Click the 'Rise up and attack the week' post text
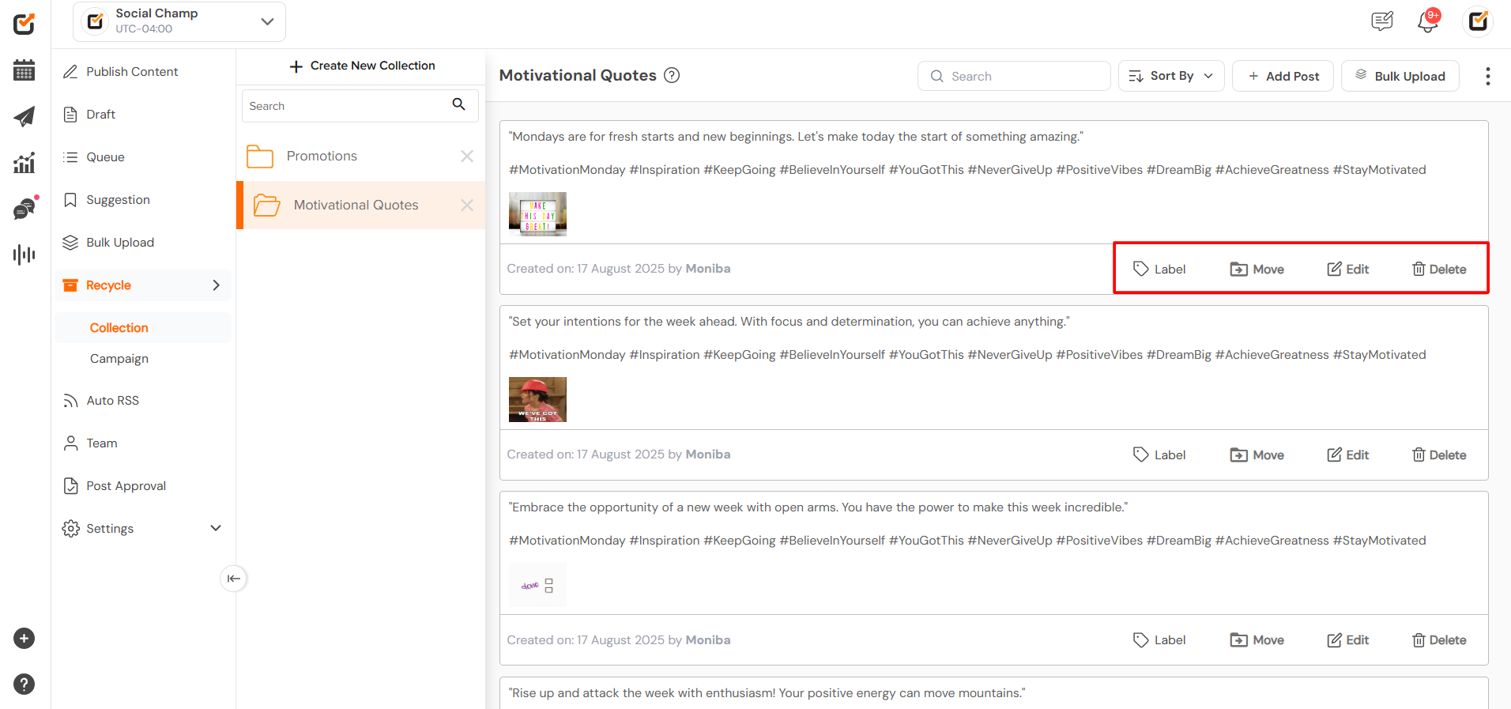This screenshot has height=709, width=1511. 767,693
